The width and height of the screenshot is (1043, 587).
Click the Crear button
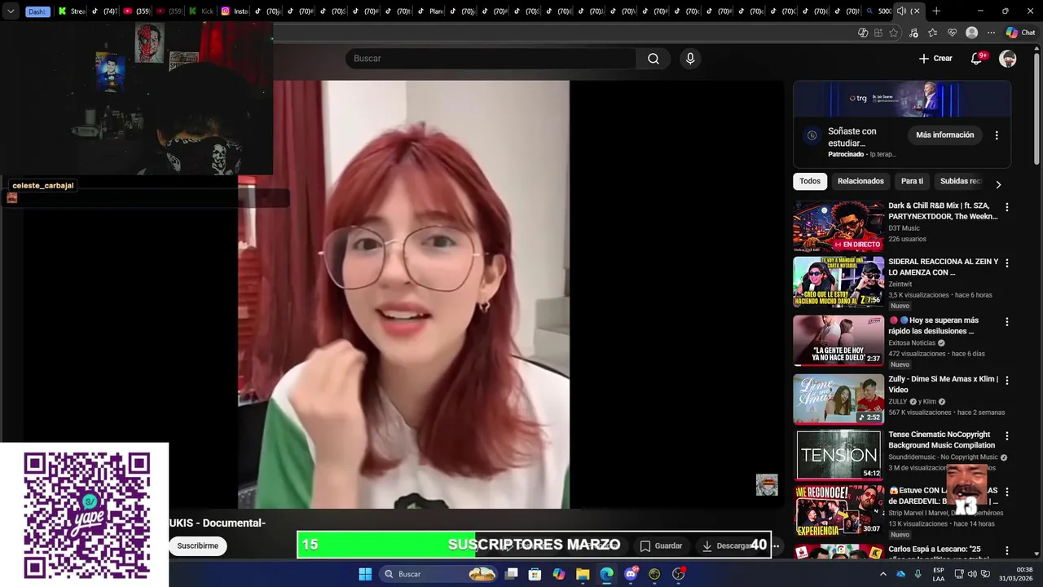[x=935, y=59]
